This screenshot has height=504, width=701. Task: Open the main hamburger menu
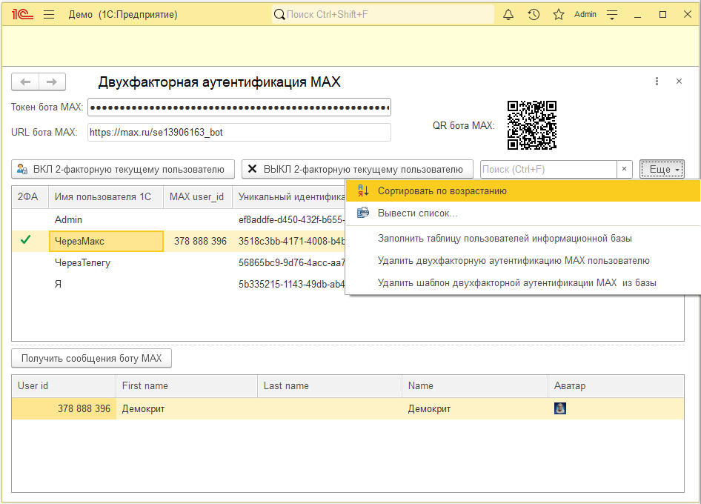(x=49, y=14)
